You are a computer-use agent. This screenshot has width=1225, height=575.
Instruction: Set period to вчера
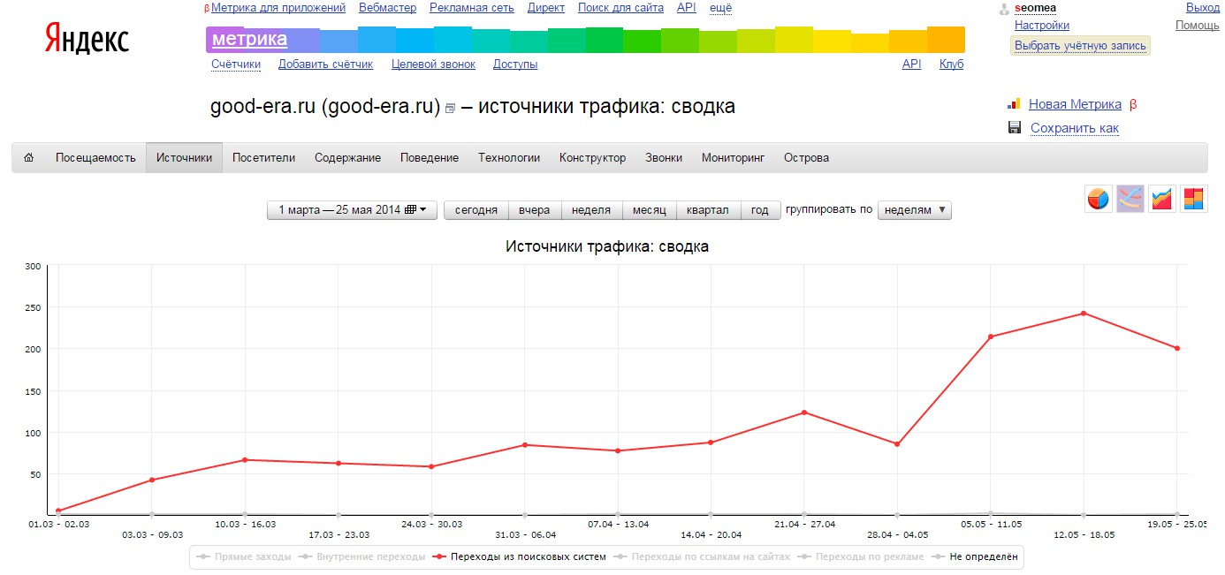[x=535, y=210]
